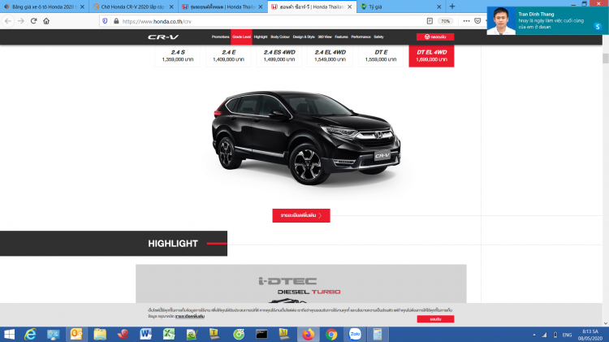Open the Windows Start menu

(x=9, y=334)
